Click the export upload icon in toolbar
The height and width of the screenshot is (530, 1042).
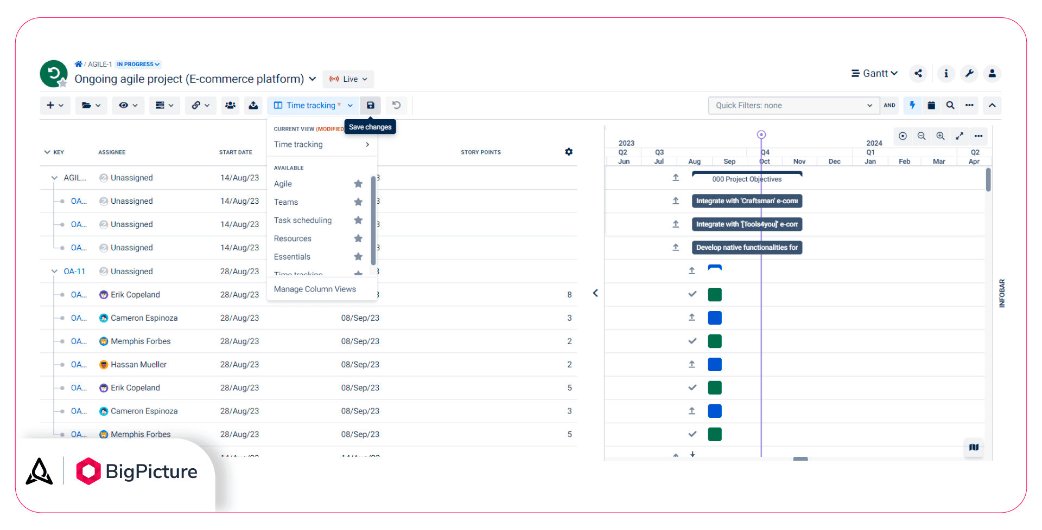(253, 105)
